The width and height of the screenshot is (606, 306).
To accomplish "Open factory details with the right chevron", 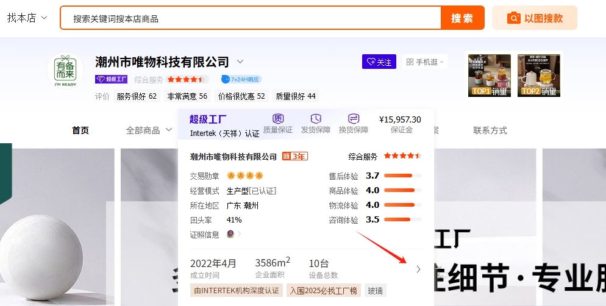I will (x=418, y=269).
